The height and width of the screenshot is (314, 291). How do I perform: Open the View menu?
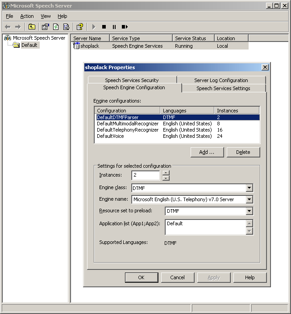46,16
